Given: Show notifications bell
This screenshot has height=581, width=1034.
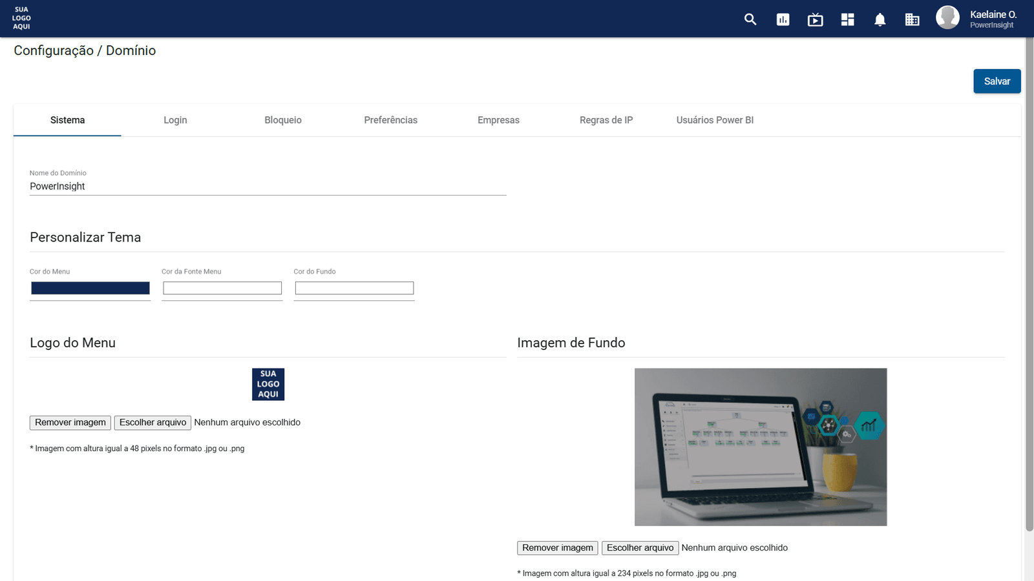Looking at the screenshot, I should (x=880, y=19).
